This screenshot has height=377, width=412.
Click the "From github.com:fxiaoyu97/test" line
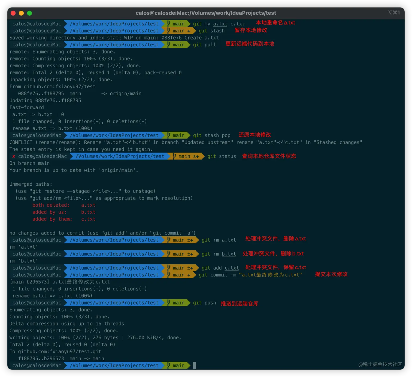52,87
